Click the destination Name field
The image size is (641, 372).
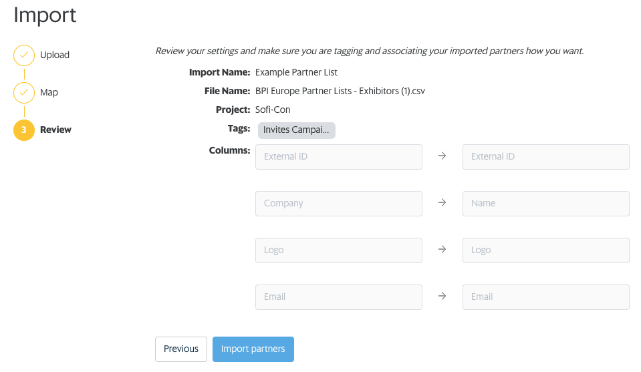(545, 203)
